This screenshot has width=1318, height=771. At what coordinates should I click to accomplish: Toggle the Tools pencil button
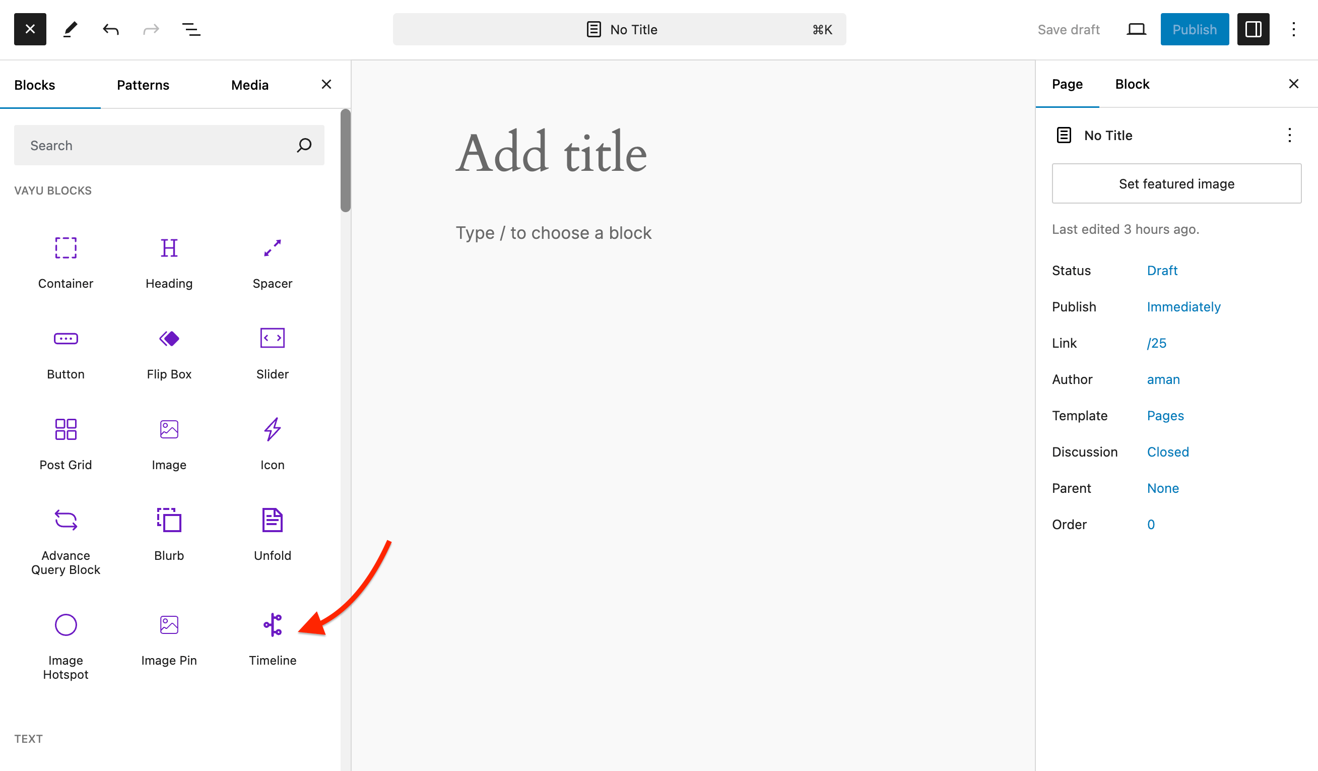70,29
